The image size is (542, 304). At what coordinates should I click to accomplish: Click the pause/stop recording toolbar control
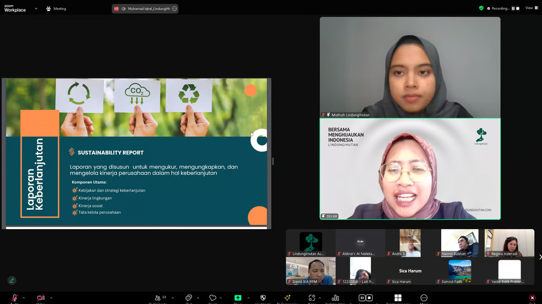(365, 298)
